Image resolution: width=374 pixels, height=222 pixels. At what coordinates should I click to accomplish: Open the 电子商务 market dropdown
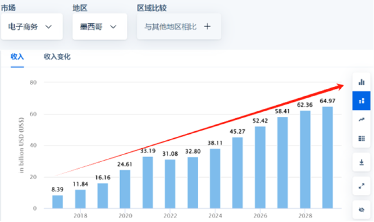click(x=31, y=27)
